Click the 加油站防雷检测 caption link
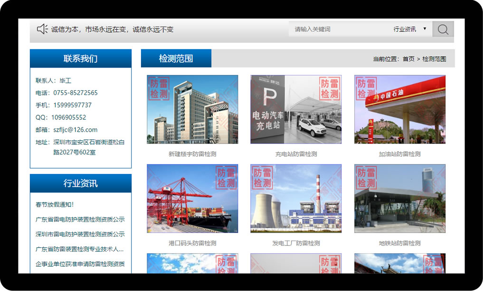The image size is (483, 291). coord(400,154)
